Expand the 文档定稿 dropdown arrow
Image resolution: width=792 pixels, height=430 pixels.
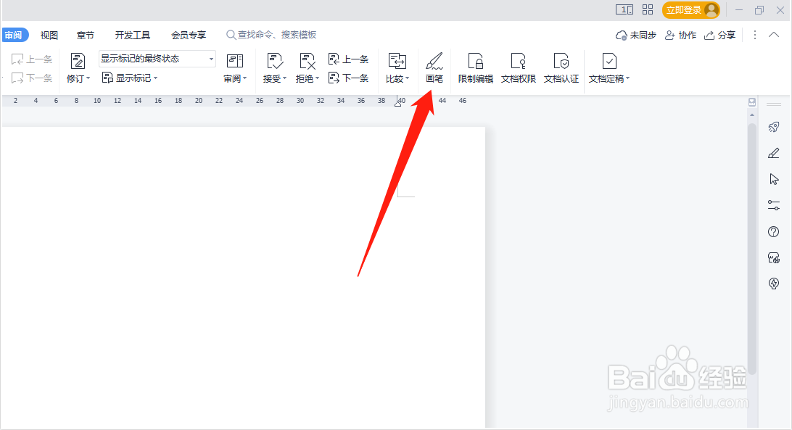click(x=628, y=78)
